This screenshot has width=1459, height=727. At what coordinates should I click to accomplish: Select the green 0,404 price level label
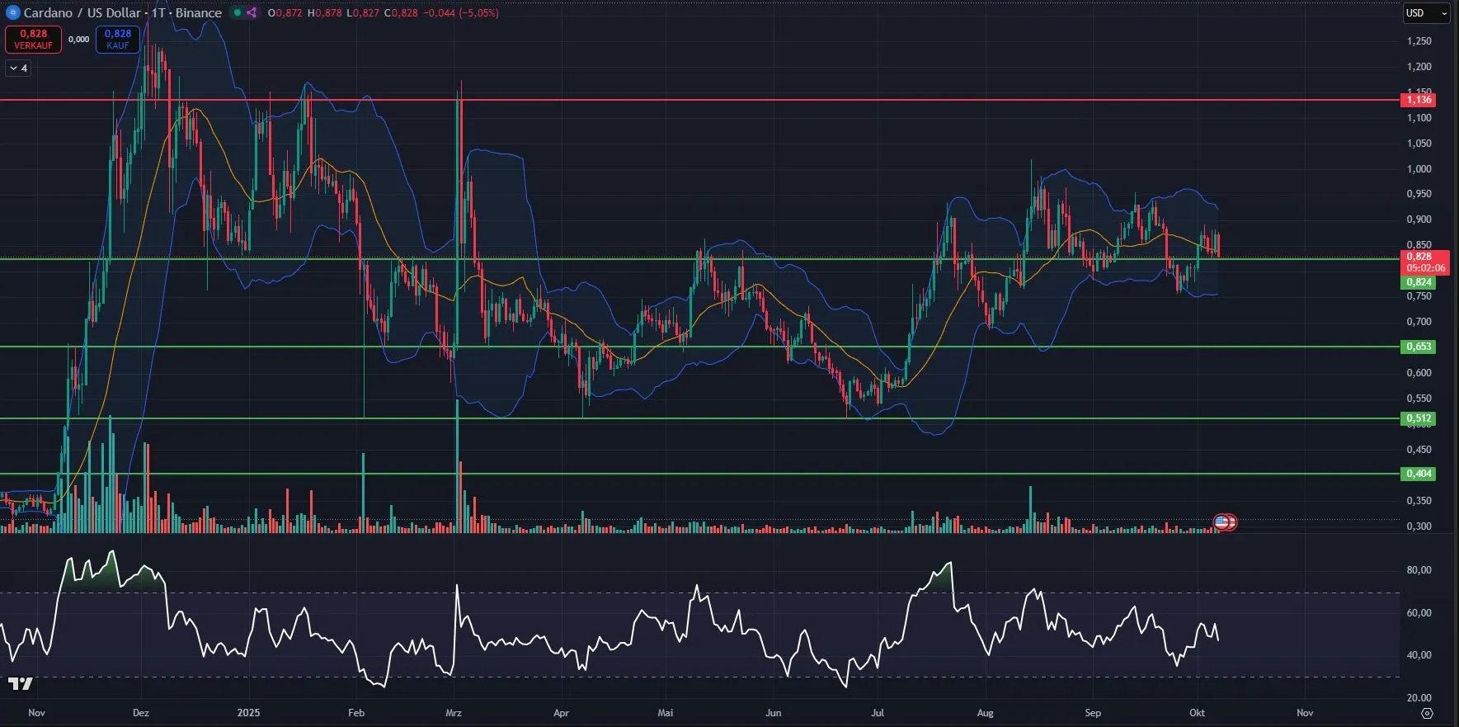[x=1419, y=474]
